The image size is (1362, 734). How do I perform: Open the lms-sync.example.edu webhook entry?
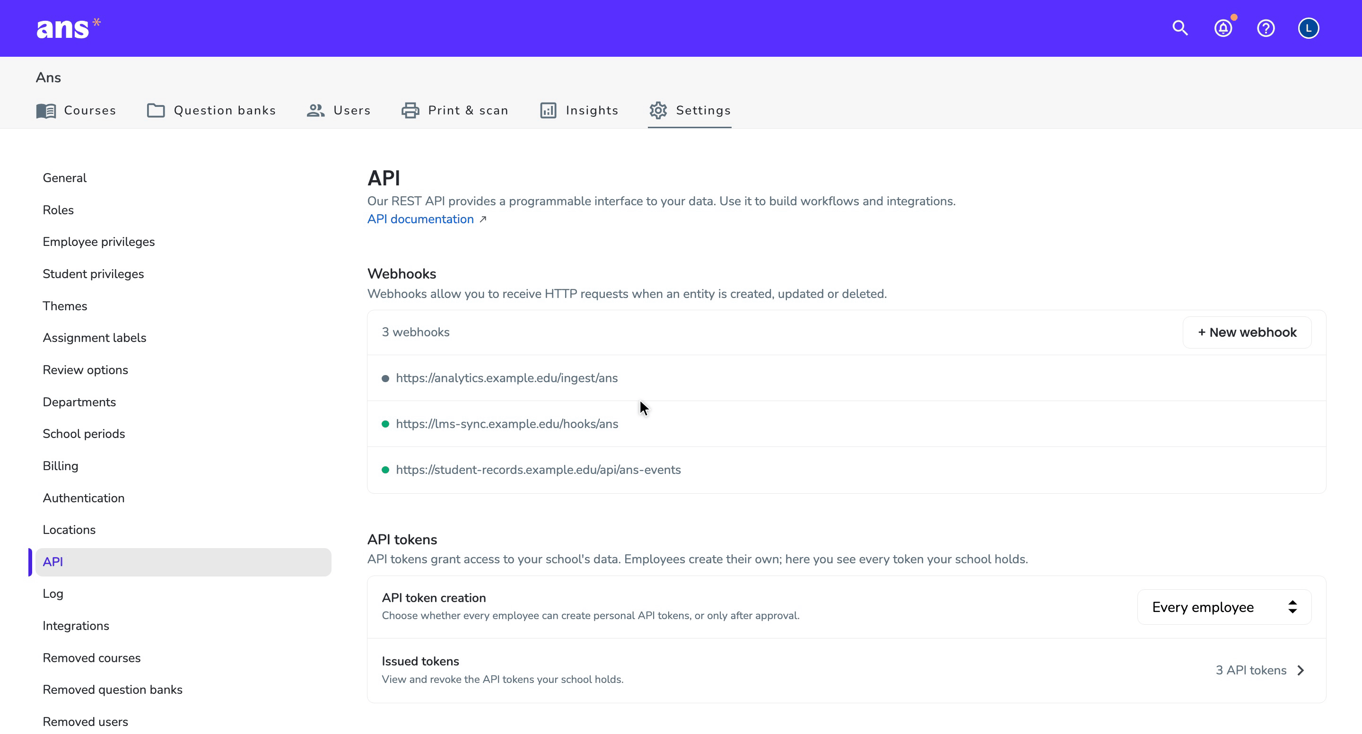pos(847,424)
